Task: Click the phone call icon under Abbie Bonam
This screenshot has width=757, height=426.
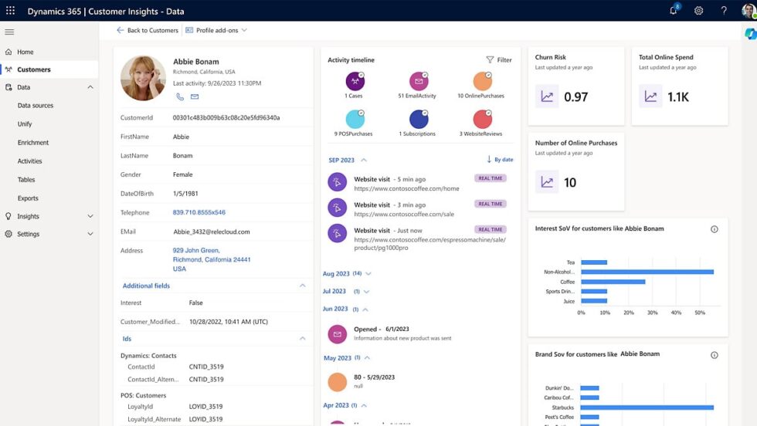Action: click(x=180, y=96)
